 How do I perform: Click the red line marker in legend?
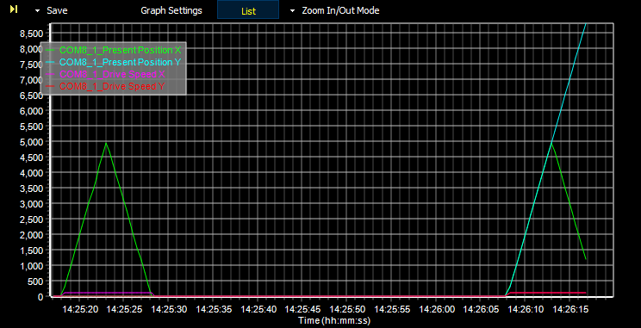pyautogui.click(x=51, y=86)
